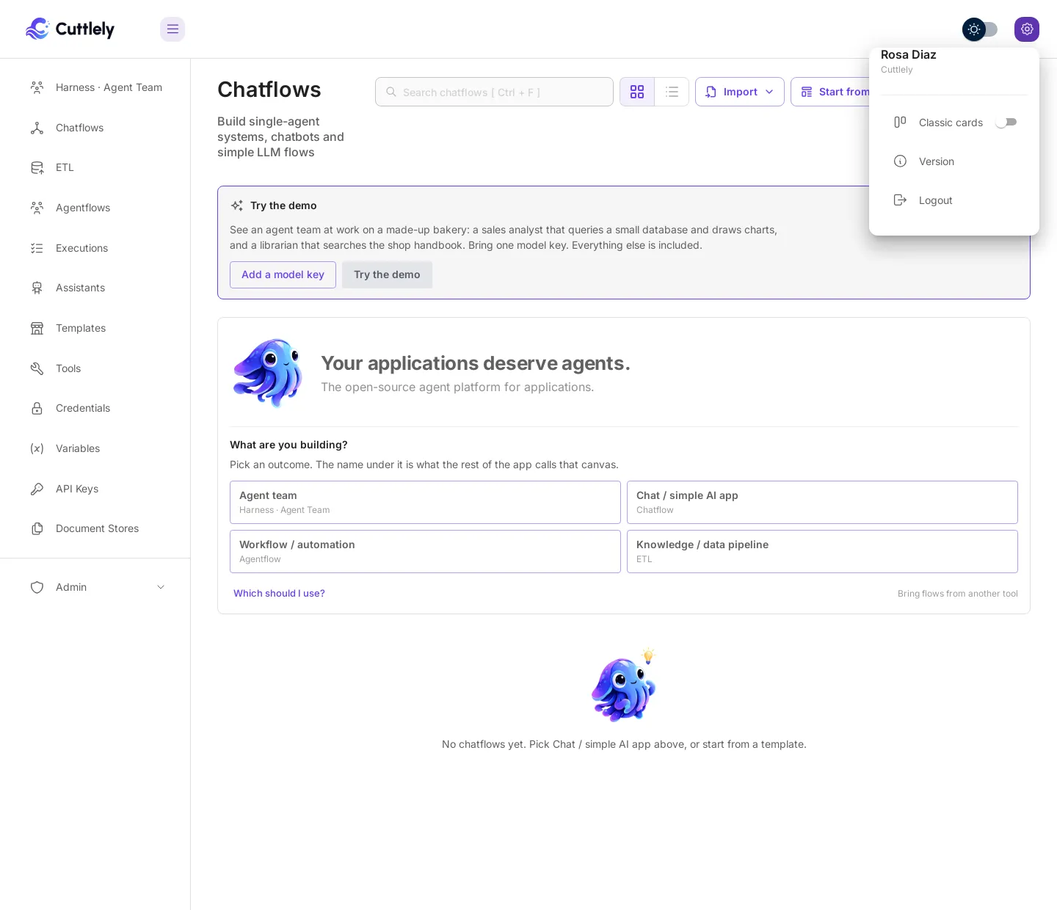Click the Version info icon
Image resolution: width=1057 pixels, height=910 pixels.
coord(900,161)
